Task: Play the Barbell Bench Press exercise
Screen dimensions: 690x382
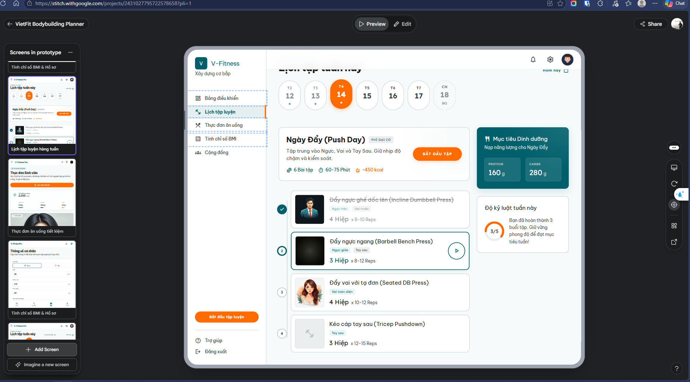Action: pos(456,251)
